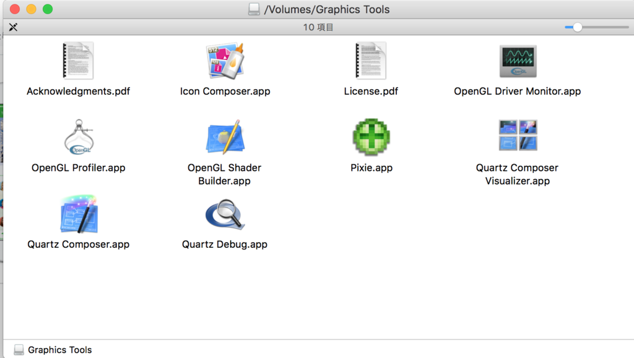Select the Quartz Debug magnifier icon
The width and height of the screenshot is (634, 358).
pyautogui.click(x=225, y=214)
